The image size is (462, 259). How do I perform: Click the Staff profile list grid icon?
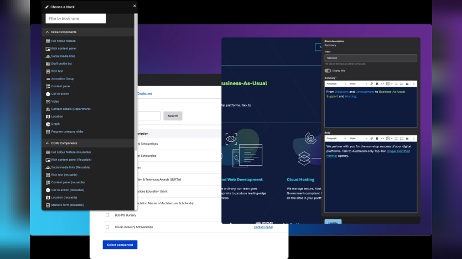tap(48, 64)
